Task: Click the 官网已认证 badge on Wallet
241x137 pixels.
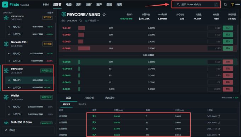Action: pyautogui.click(x=46, y=97)
